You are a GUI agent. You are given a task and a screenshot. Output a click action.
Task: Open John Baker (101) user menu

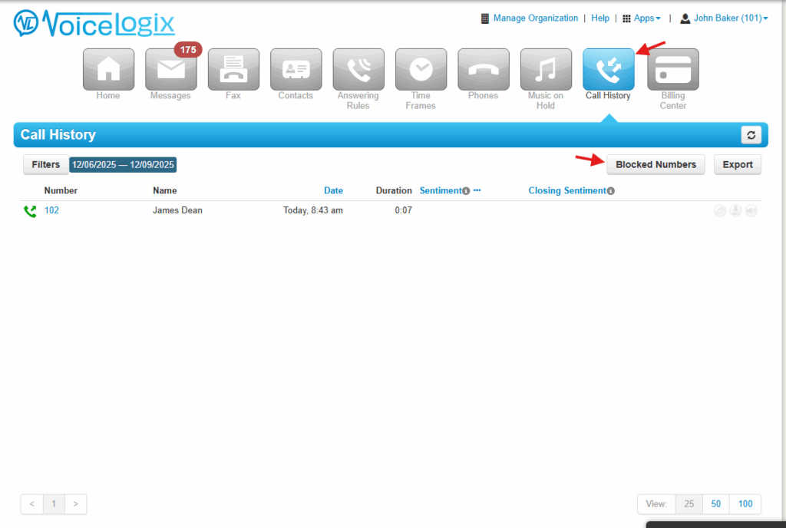click(725, 18)
